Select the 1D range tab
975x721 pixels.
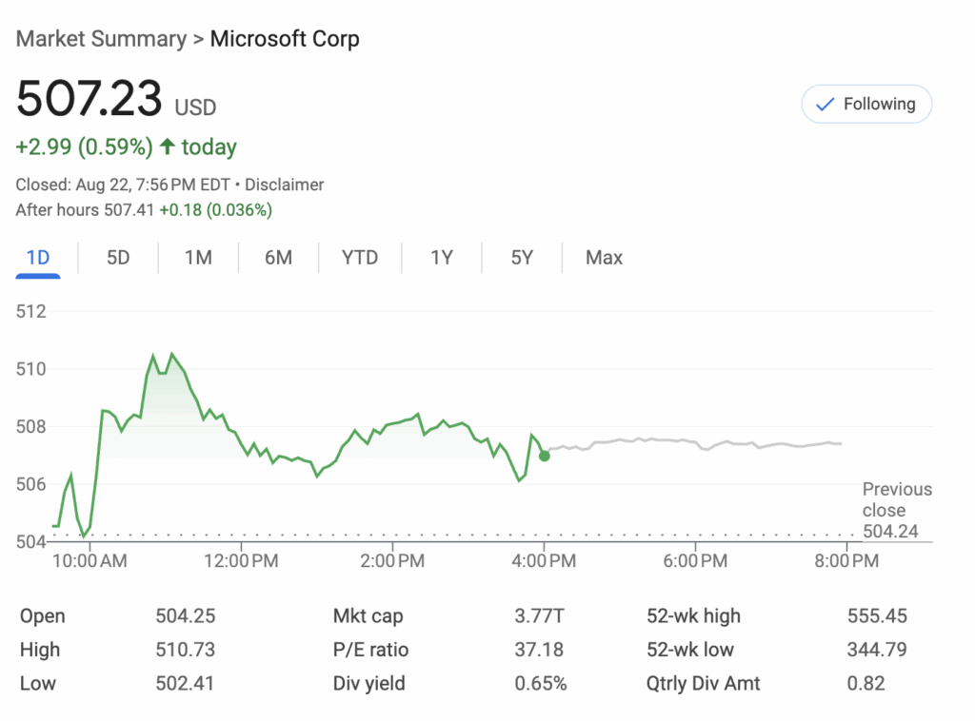[x=38, y=258]
